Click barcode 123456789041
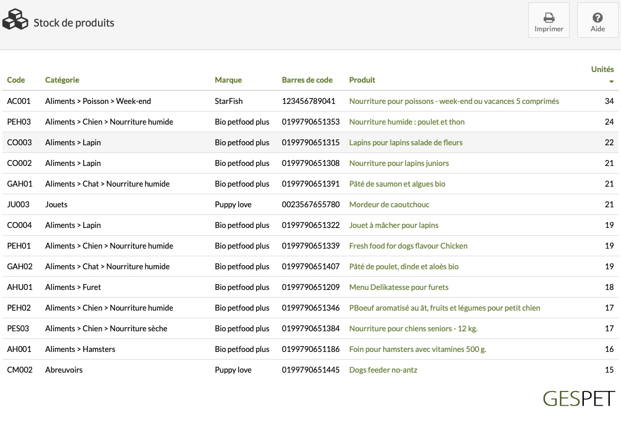The width and height of the screenshot is (621, 424). tap(309, 101)
